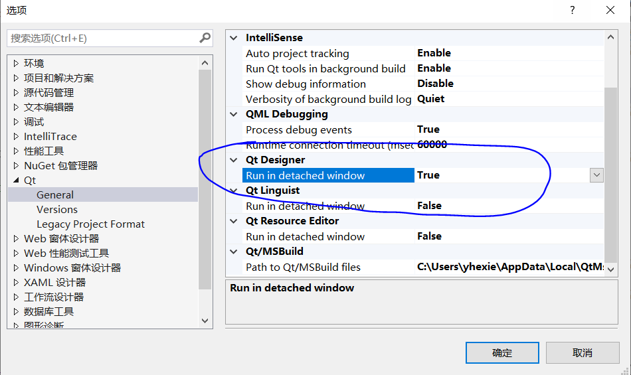Screen dimensions: 631x375
Task: Click the search magnifier icon
Action: tap(205, 38)
